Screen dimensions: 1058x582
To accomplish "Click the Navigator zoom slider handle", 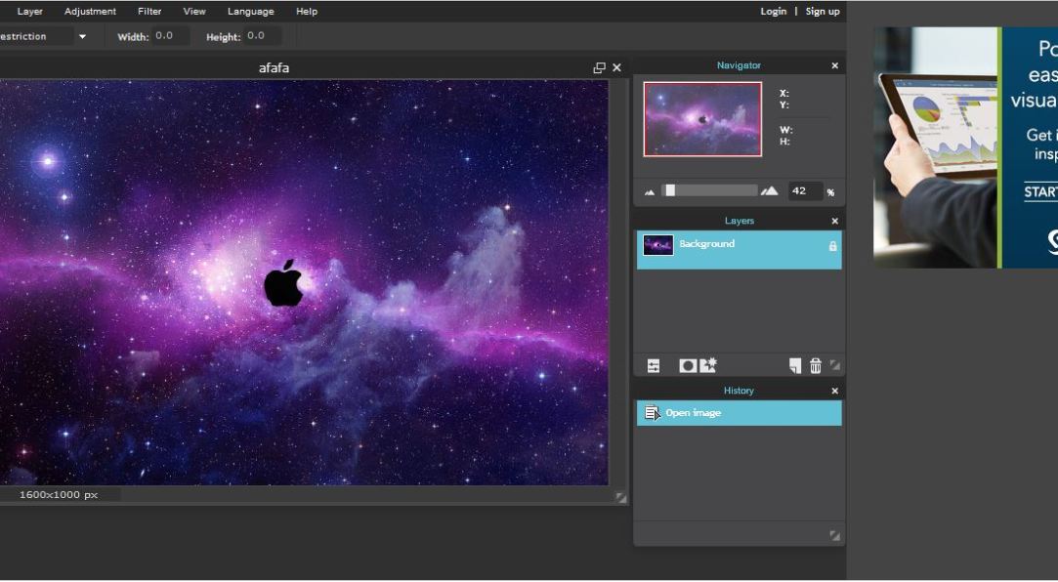I will coord(669,190).
